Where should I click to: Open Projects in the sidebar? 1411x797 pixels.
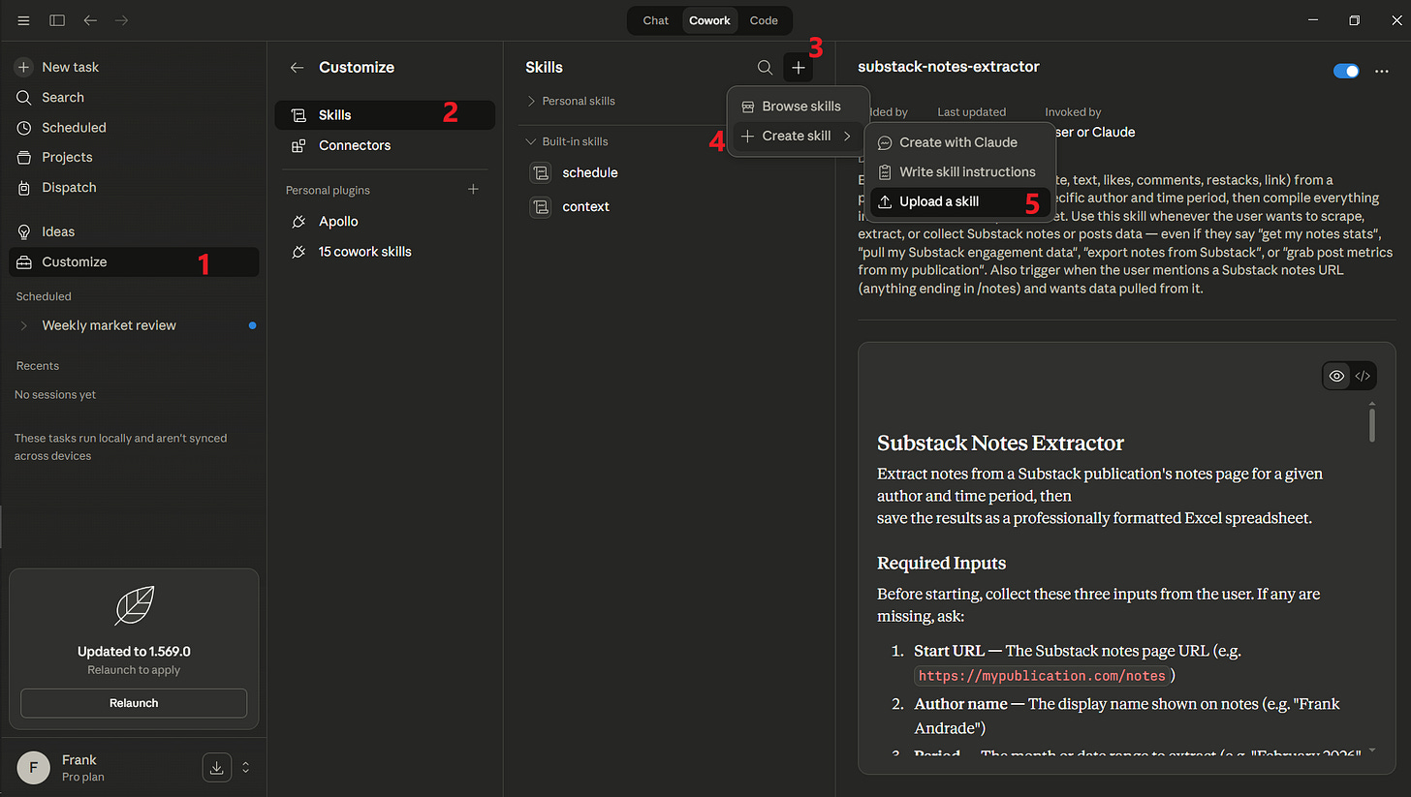(134, 157)
